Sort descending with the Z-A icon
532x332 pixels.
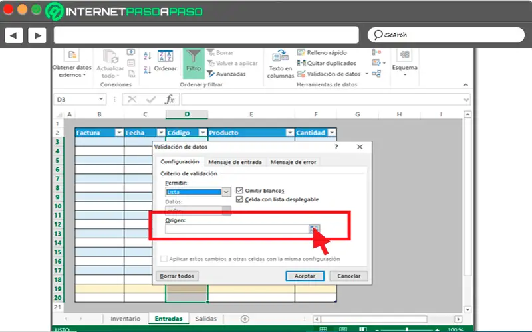[147, 70]
